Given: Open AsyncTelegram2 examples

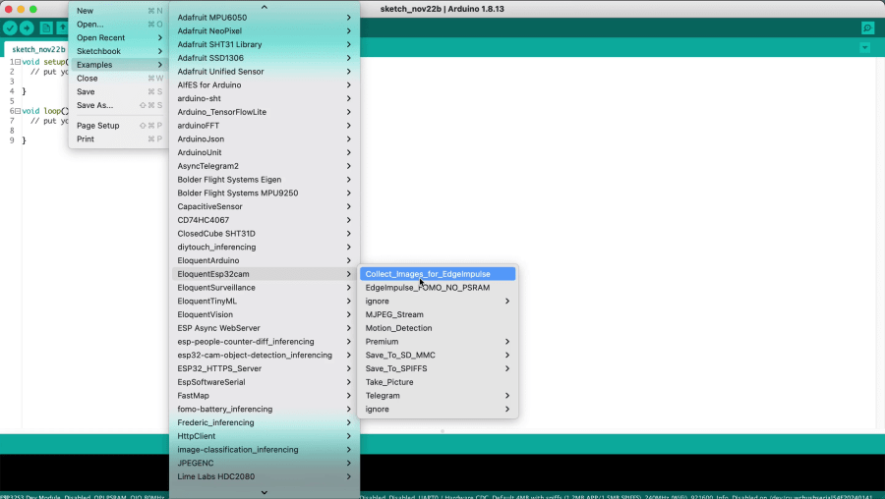Looking at the screenshot, I should click(265, 166).
